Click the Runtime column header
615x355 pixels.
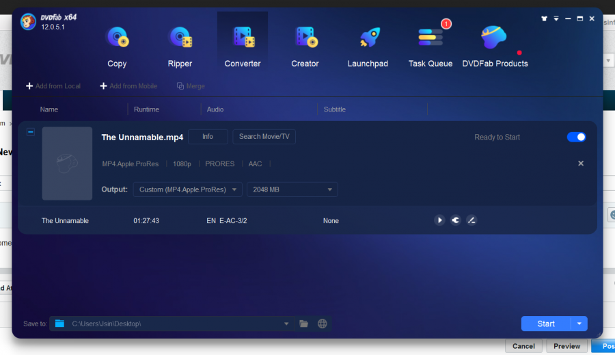pos(146,109)
